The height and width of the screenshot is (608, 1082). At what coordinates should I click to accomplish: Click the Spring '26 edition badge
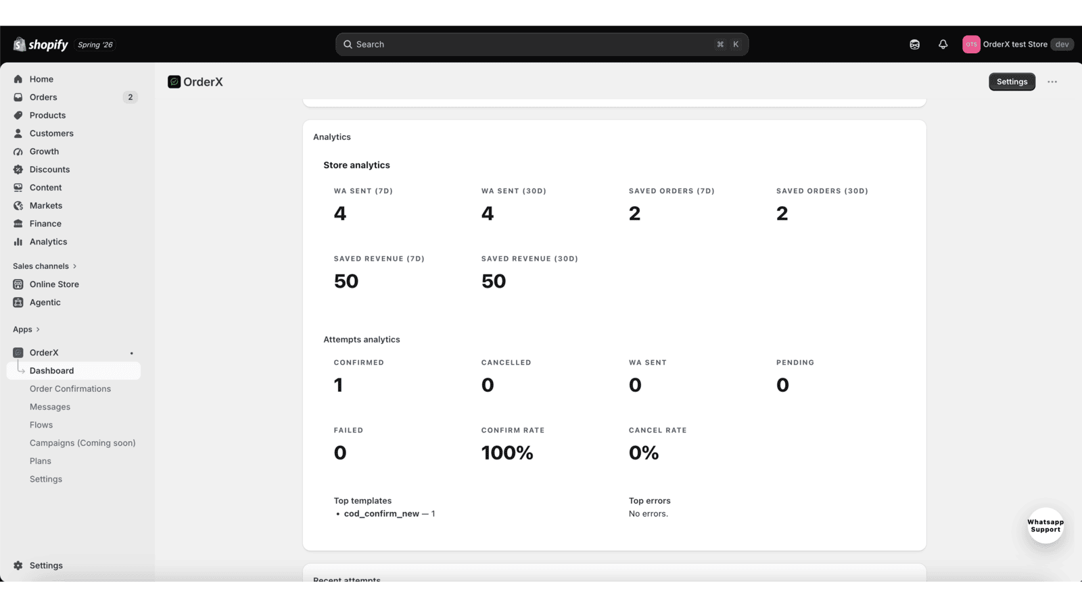pyautogui.click(x=95, y=45)
